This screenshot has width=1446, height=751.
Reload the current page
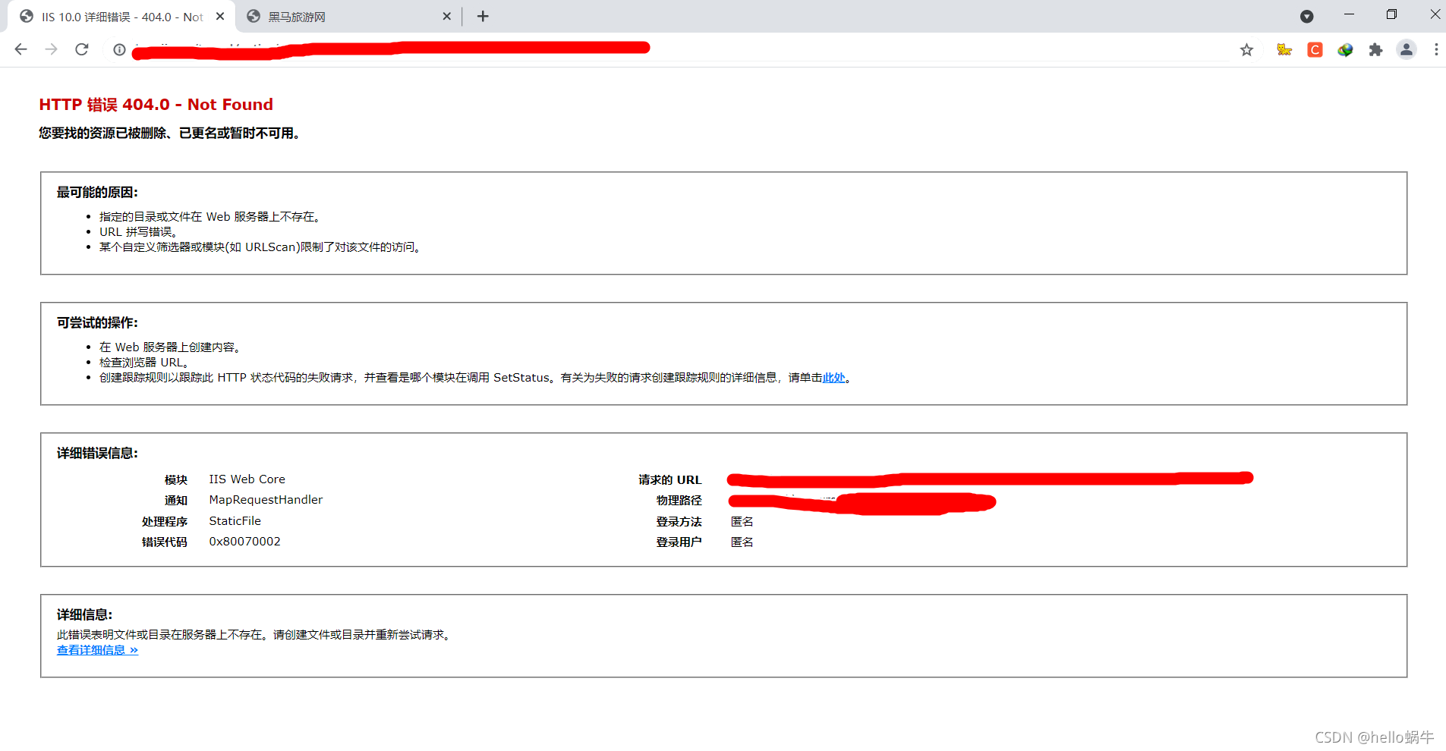(x=82, y=49)
